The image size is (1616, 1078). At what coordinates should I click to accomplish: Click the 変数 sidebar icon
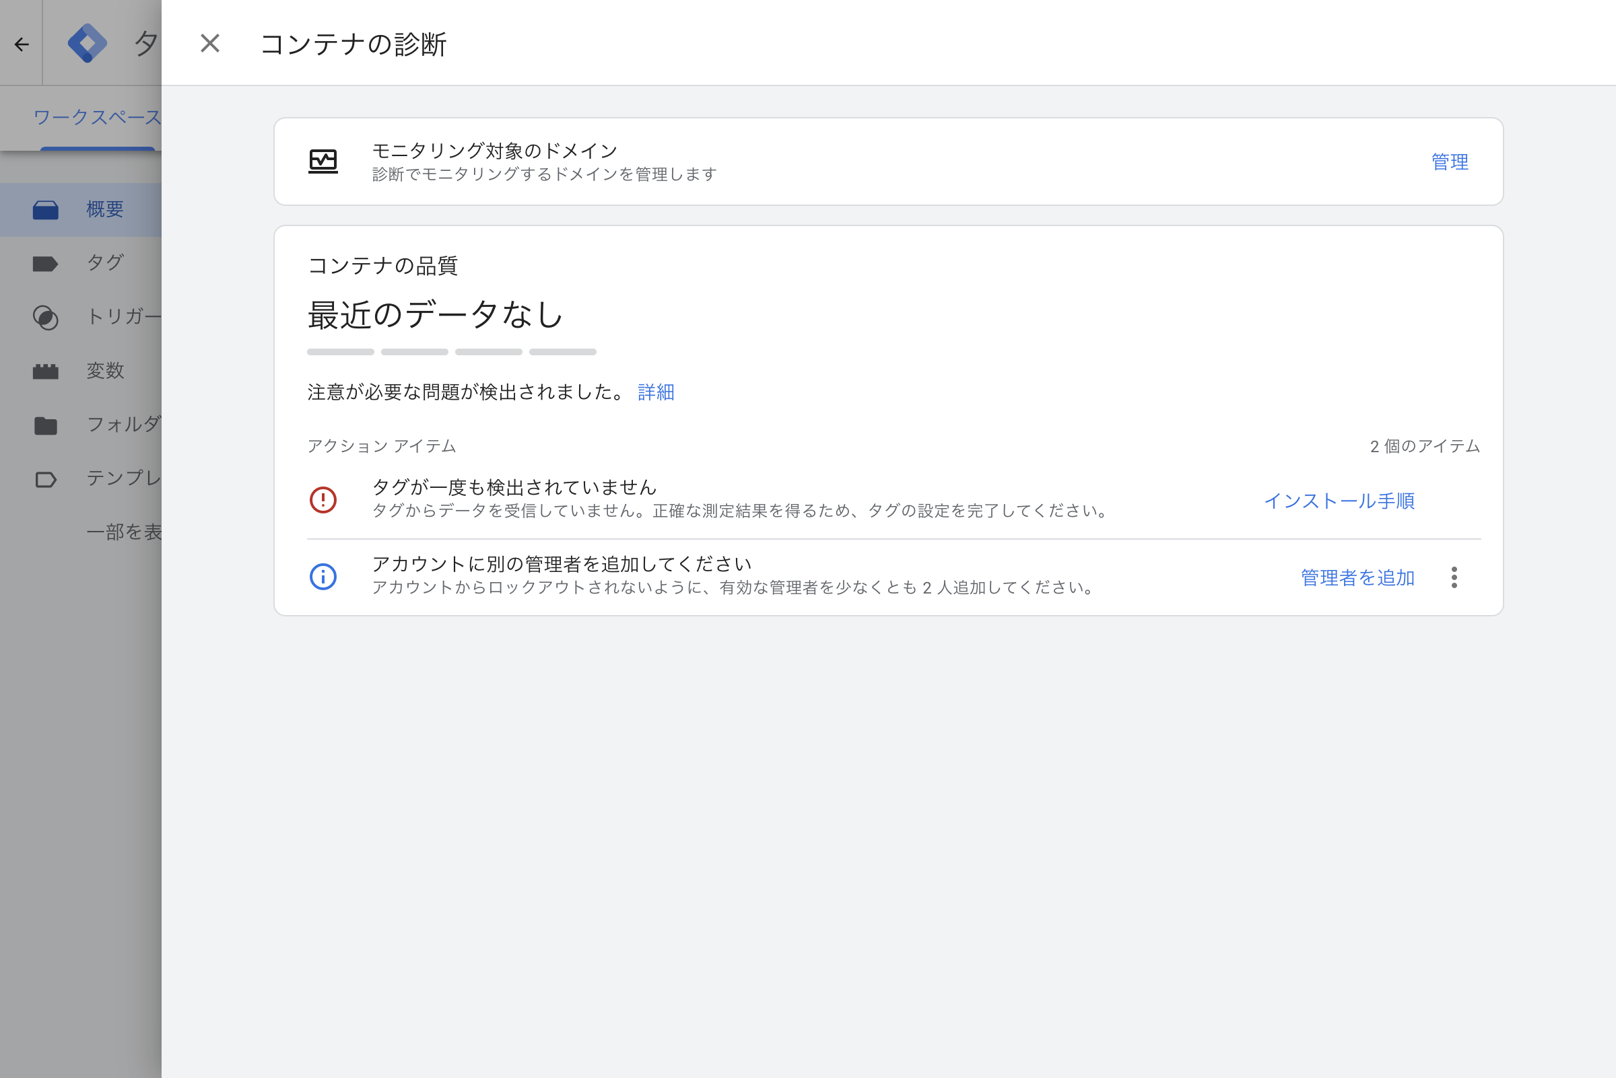(x=45, y=371)
